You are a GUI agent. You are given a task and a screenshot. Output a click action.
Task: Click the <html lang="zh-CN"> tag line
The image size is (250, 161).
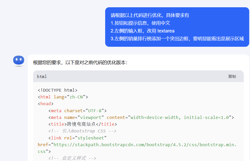62,97
